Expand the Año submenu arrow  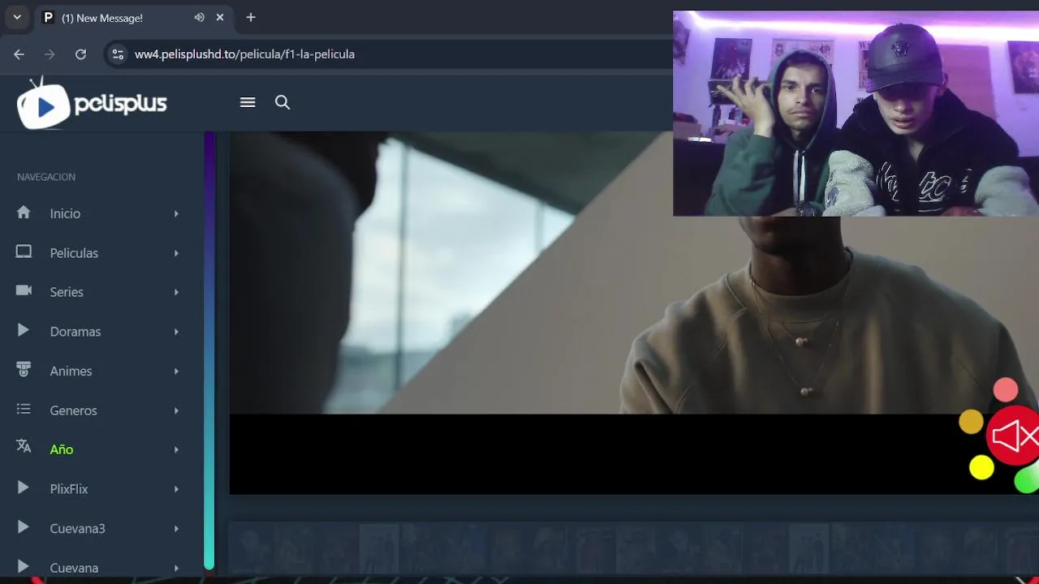click(x=176, y=449)
